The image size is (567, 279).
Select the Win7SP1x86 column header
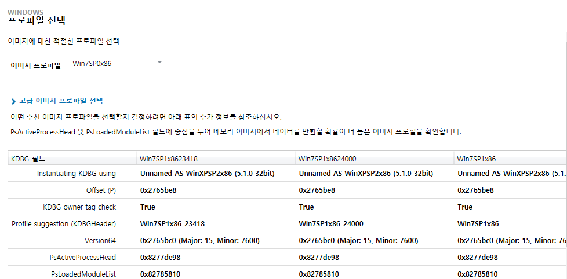pos(510,159)
